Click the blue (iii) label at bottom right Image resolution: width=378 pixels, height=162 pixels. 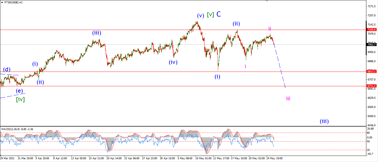tap(324, 121)
